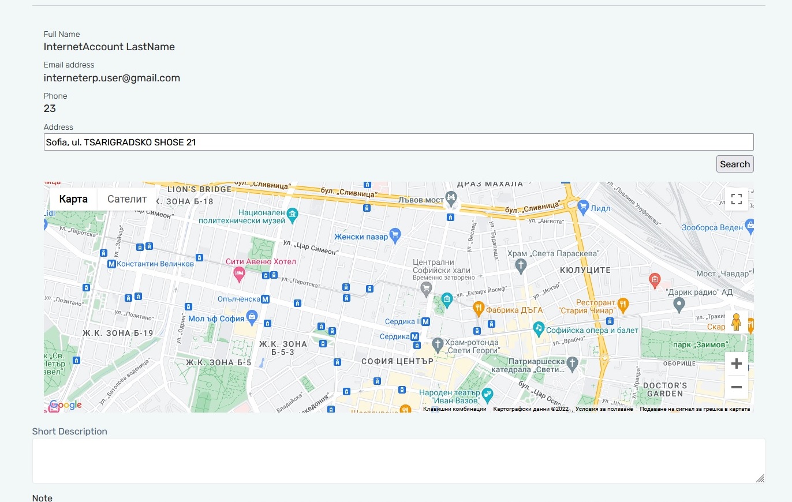Click the Зооборса Веден marker
This screenshot has width=792, height=502.
[749, 226]
